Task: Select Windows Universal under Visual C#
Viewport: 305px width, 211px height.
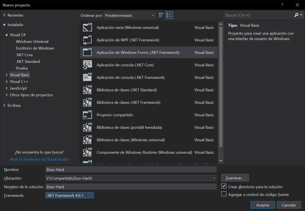Action: [32, 42]
